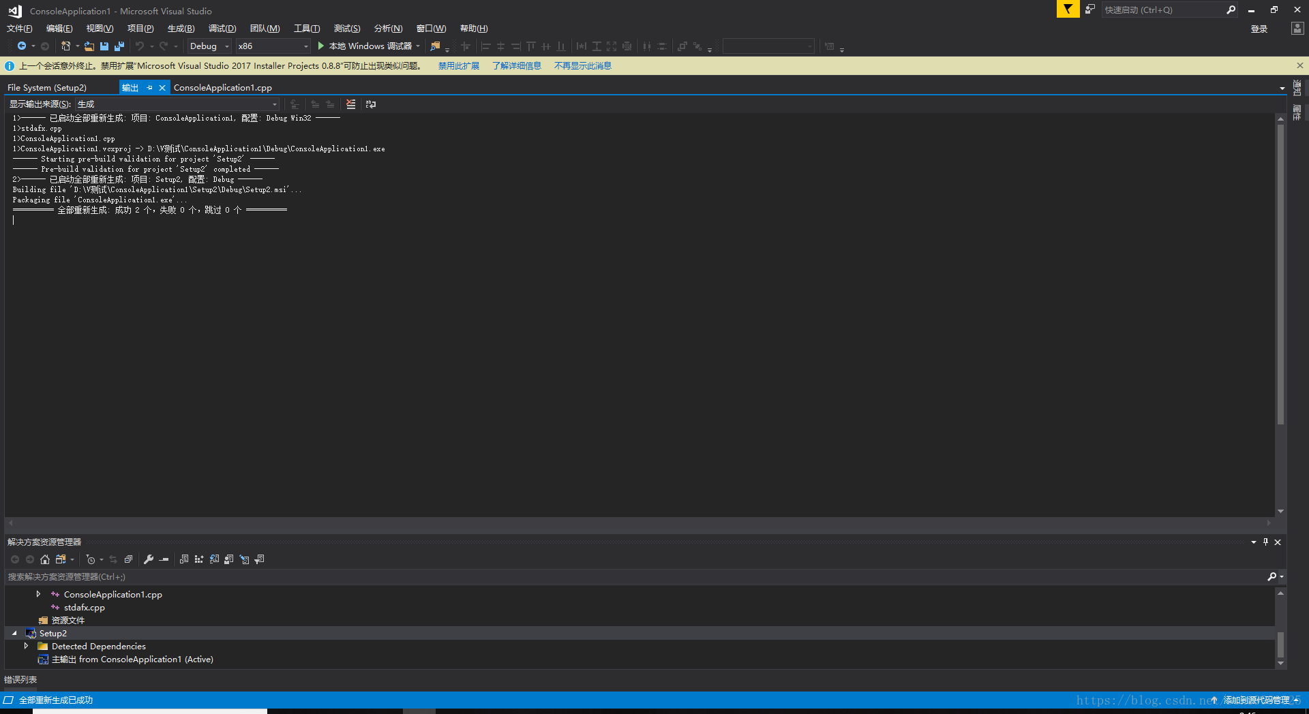
Task: Click the New Project toolbar icon
Action: (65, 46)
